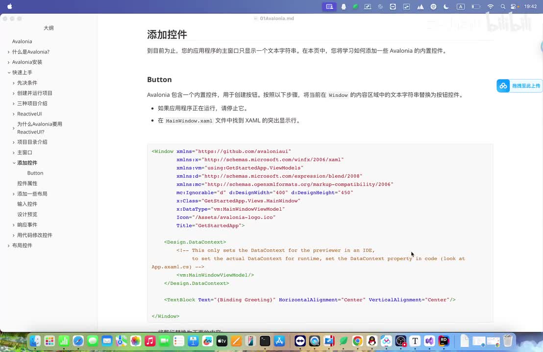Open Launchpad from the Dock

pos(49,341)
